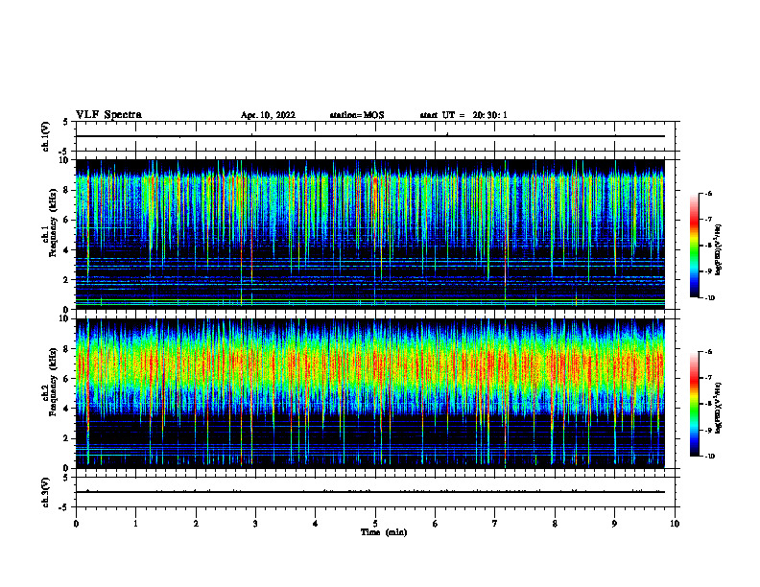This screenshot has height=587, width=760.
Task: Click the ch.2 frequency tick "4"
Action: (66, 409)
